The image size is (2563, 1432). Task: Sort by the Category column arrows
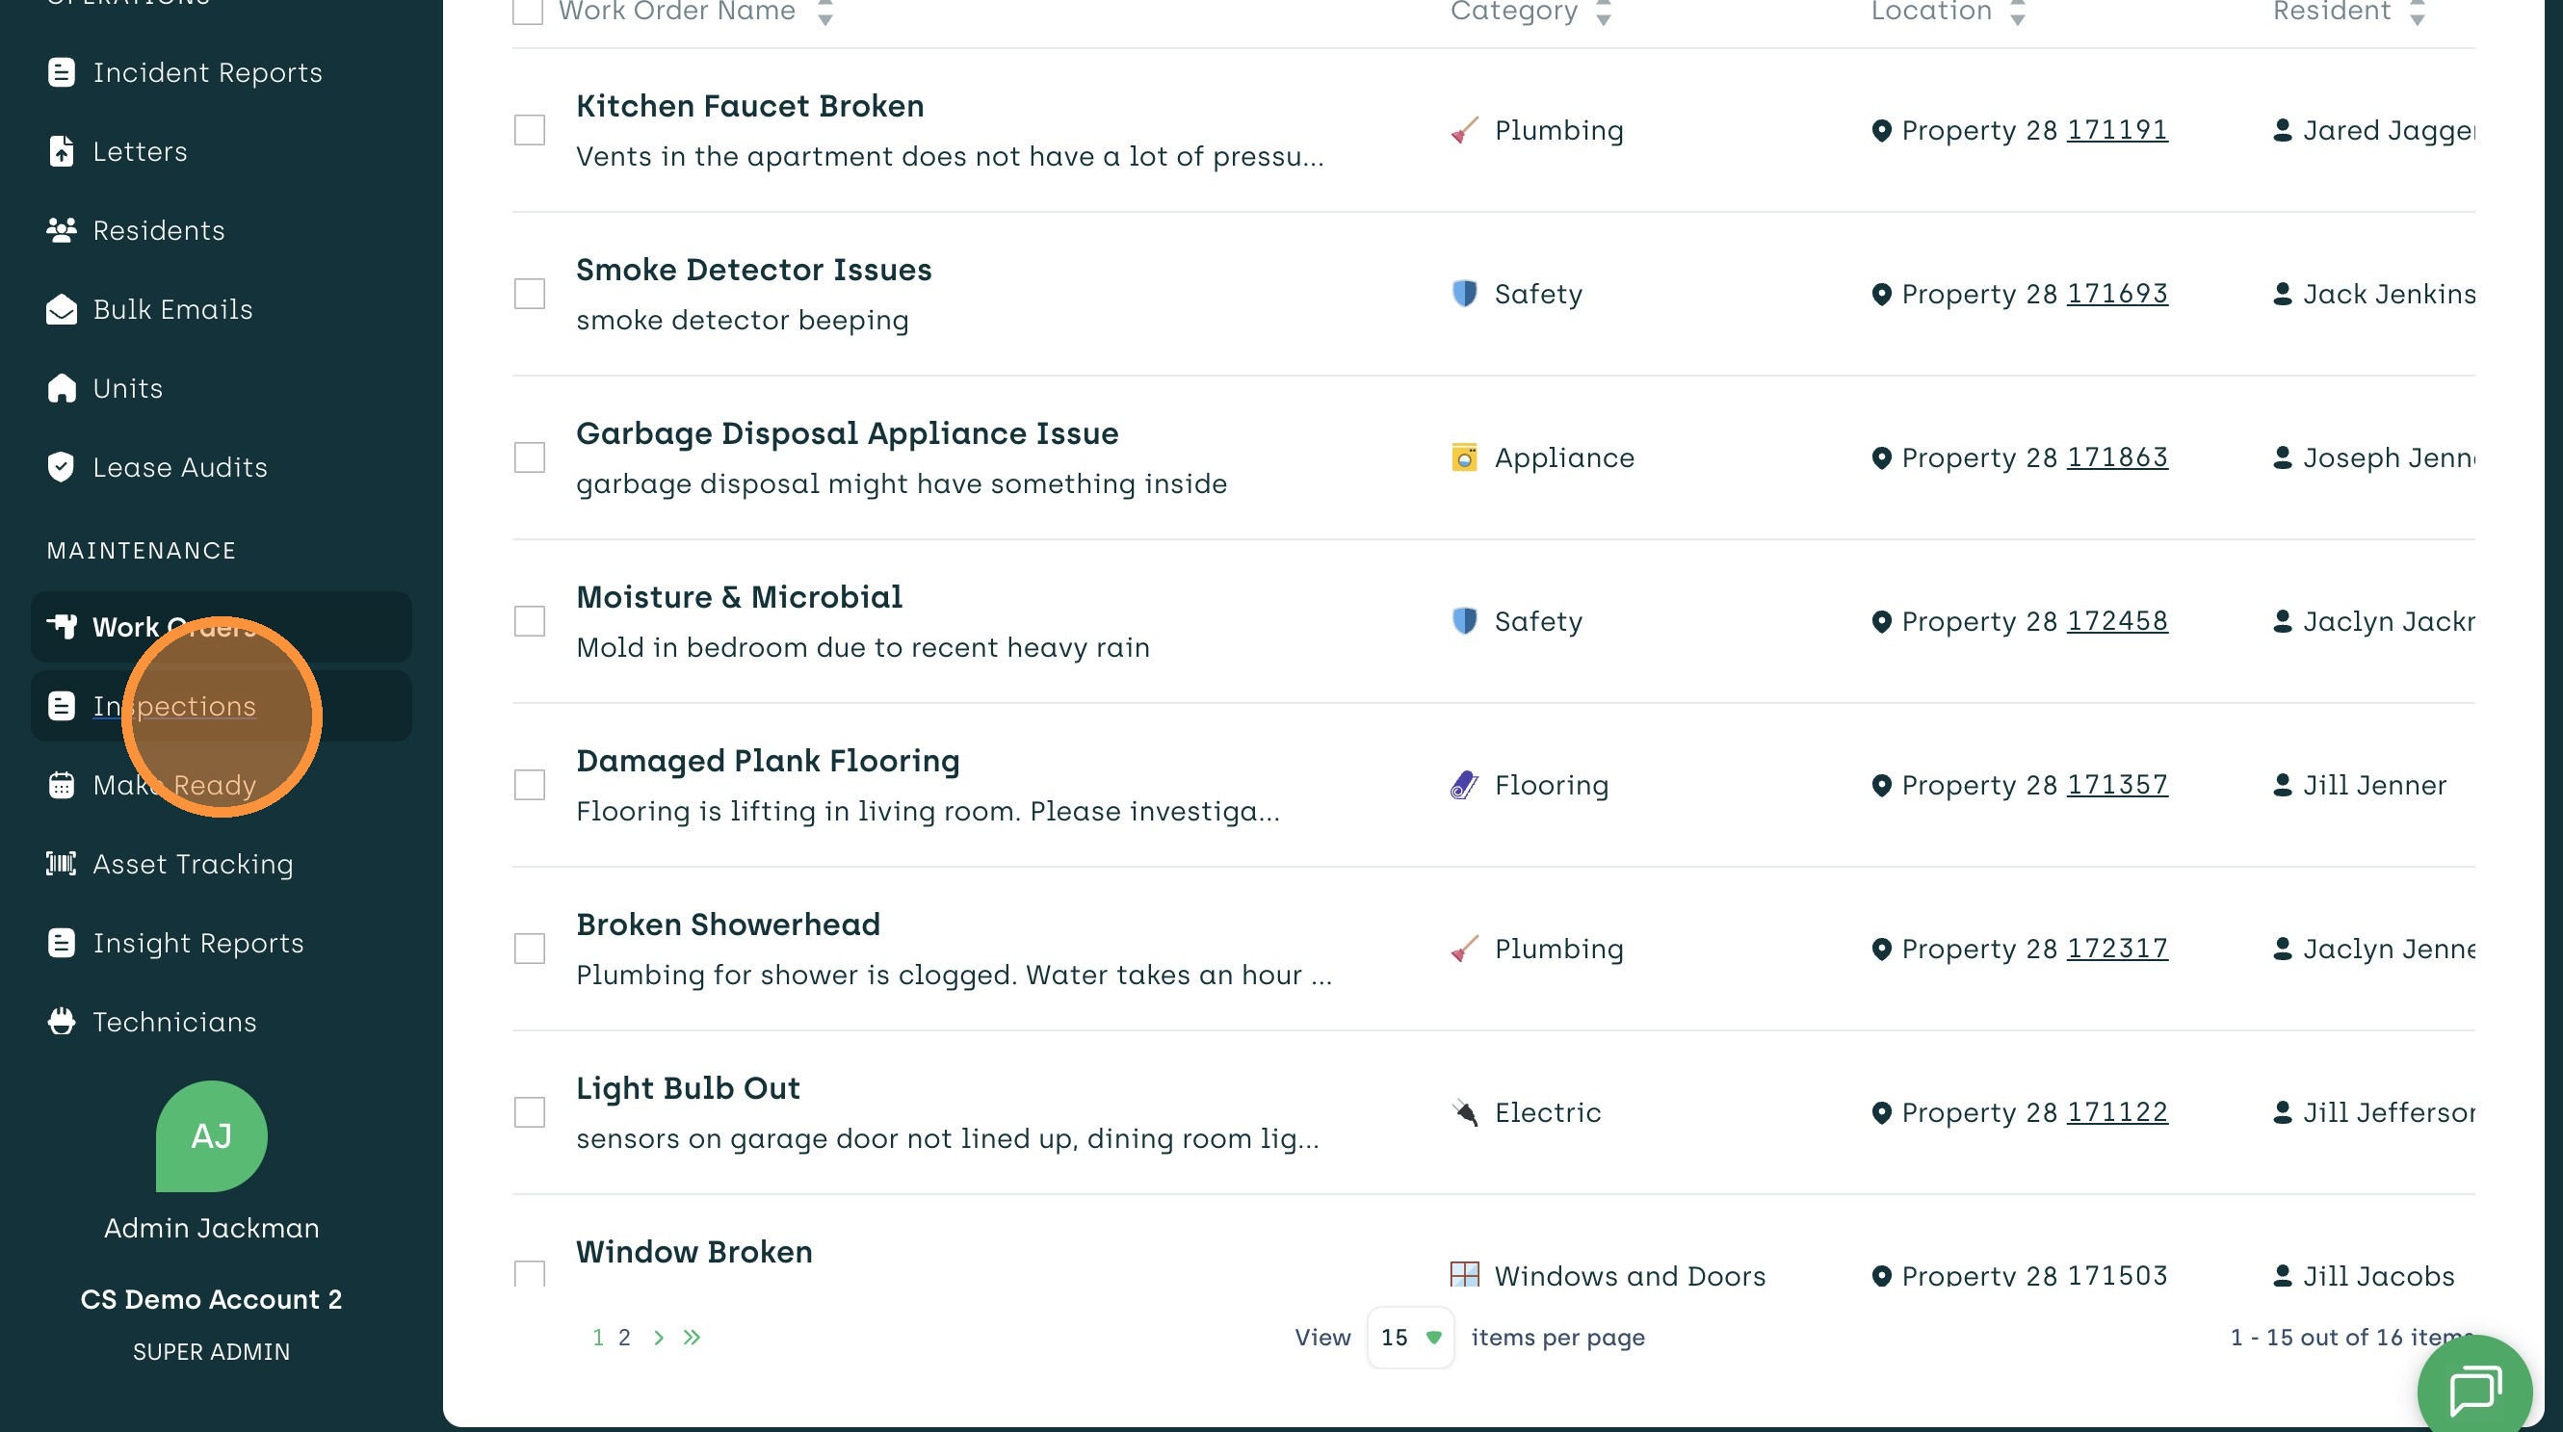click(1603, 13)
